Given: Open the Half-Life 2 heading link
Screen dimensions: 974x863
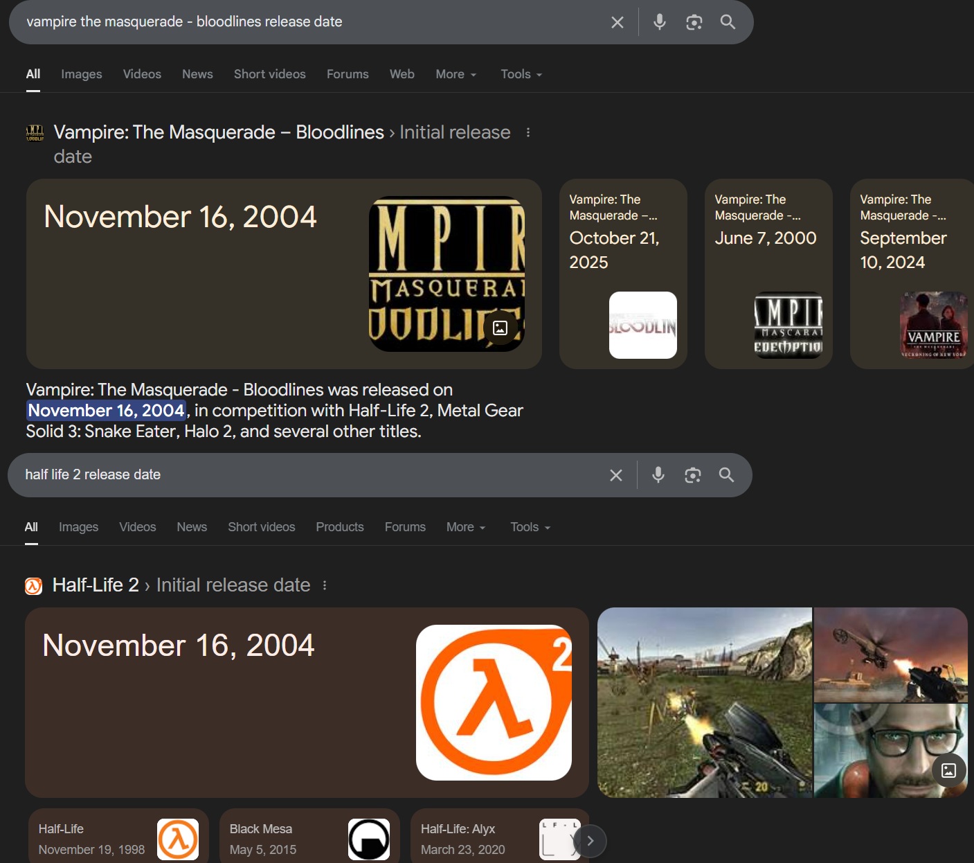Looking at the screenshot, I should (96, 585).
